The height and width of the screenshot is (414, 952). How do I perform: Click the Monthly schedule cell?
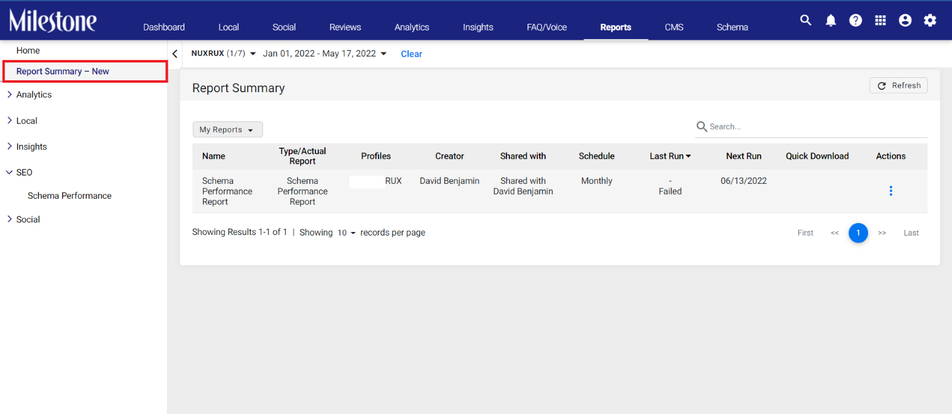point(597,181)
